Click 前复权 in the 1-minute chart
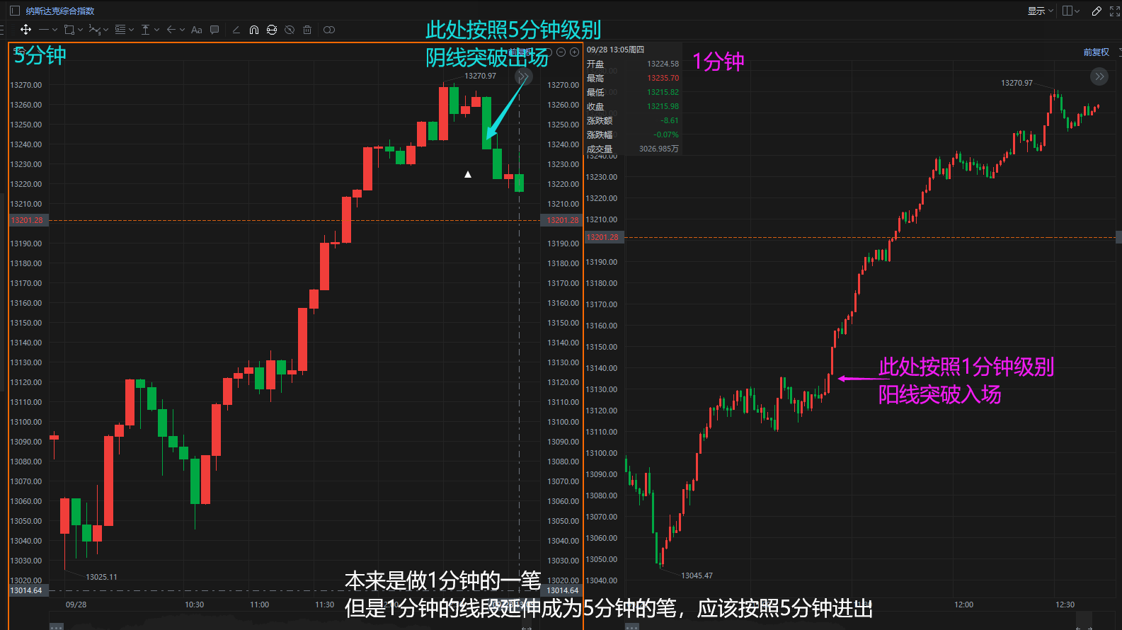This screenshot has height=630, width=1122. click(1096, 52)
